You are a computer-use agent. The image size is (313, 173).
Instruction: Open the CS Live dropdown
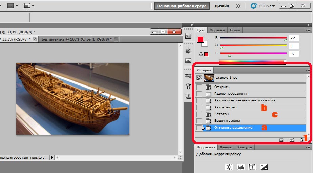tap(263, 6)
